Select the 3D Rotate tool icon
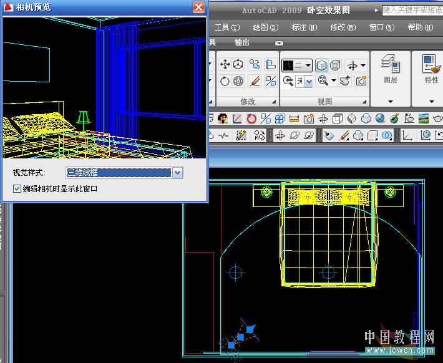 (239, 81)
